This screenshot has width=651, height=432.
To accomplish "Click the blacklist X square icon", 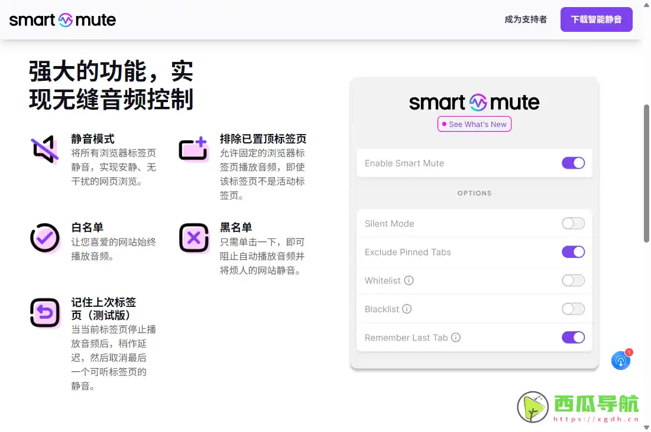I will tap(194, 238).
